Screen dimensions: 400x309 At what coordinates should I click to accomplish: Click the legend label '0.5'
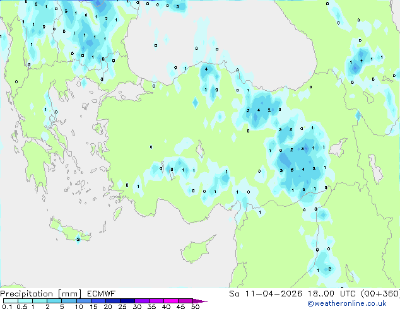coord(21,306)
